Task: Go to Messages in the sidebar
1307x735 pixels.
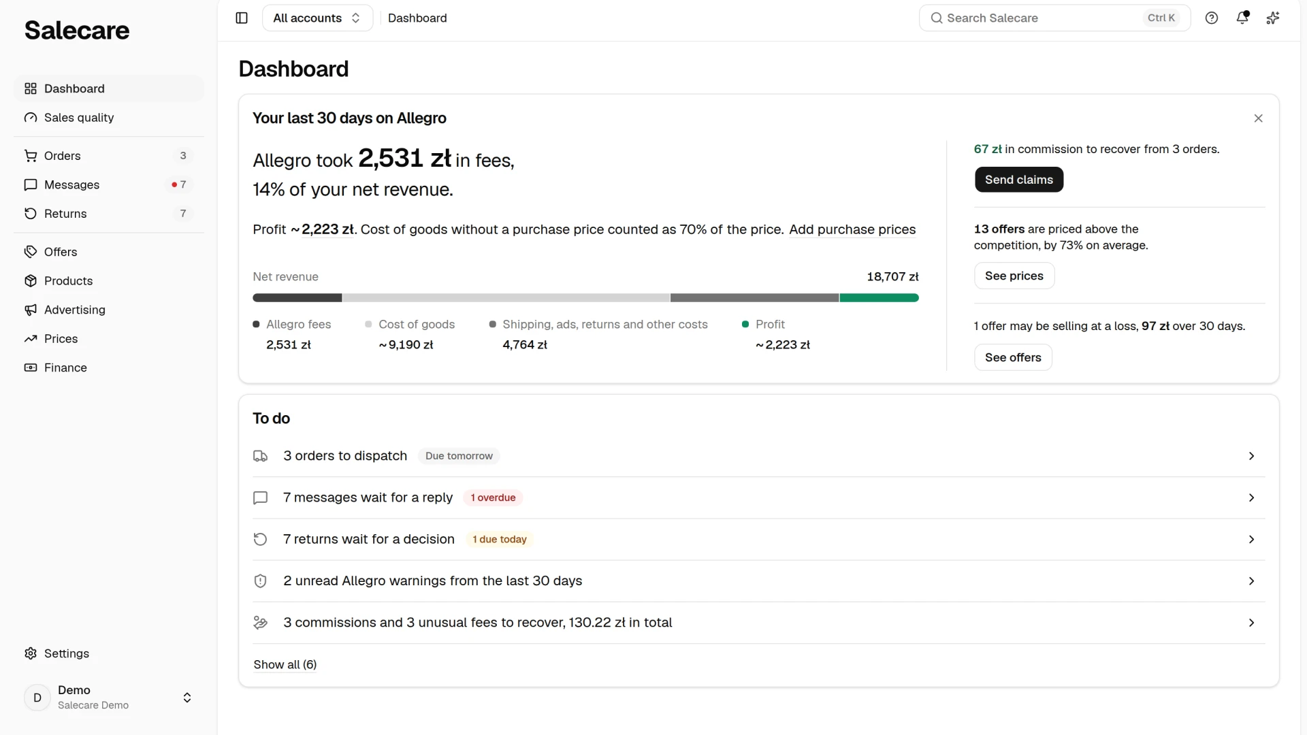Action: point(109,184)
